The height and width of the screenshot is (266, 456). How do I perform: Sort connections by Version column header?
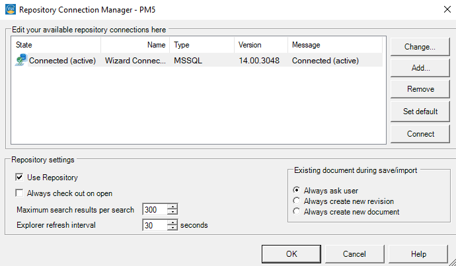(261, 45)
